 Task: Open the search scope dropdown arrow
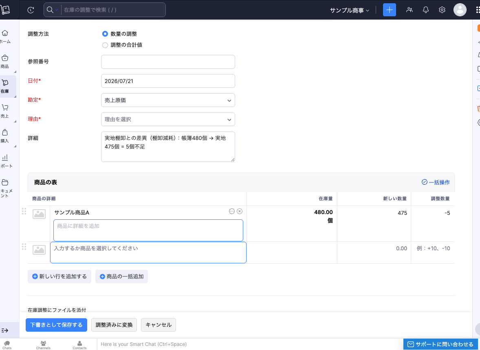pyautogui.click(x=57, y=10)
